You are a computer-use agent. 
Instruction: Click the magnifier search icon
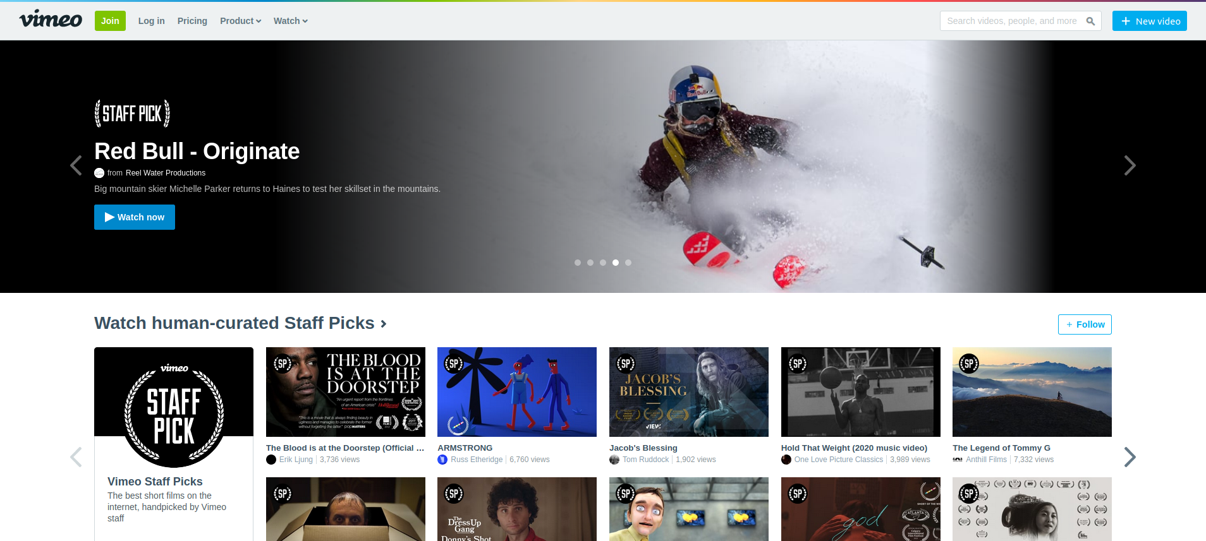click(x=1090, y=21)
